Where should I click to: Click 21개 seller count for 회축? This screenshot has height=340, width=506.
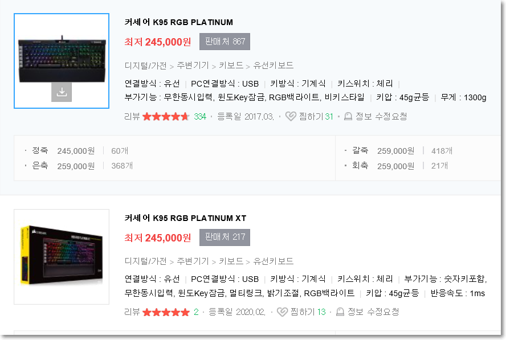tap(439, 166)
